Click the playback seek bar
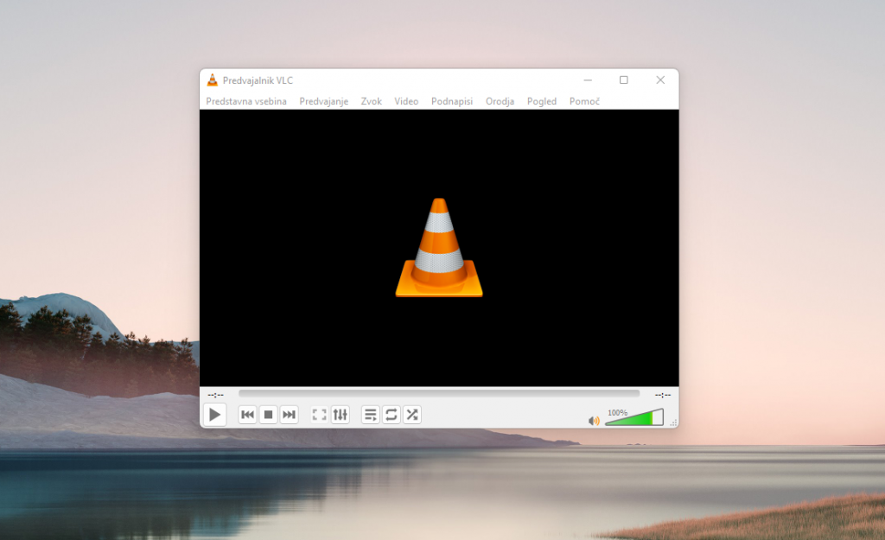Screen dimensions: 885x540 439,393
